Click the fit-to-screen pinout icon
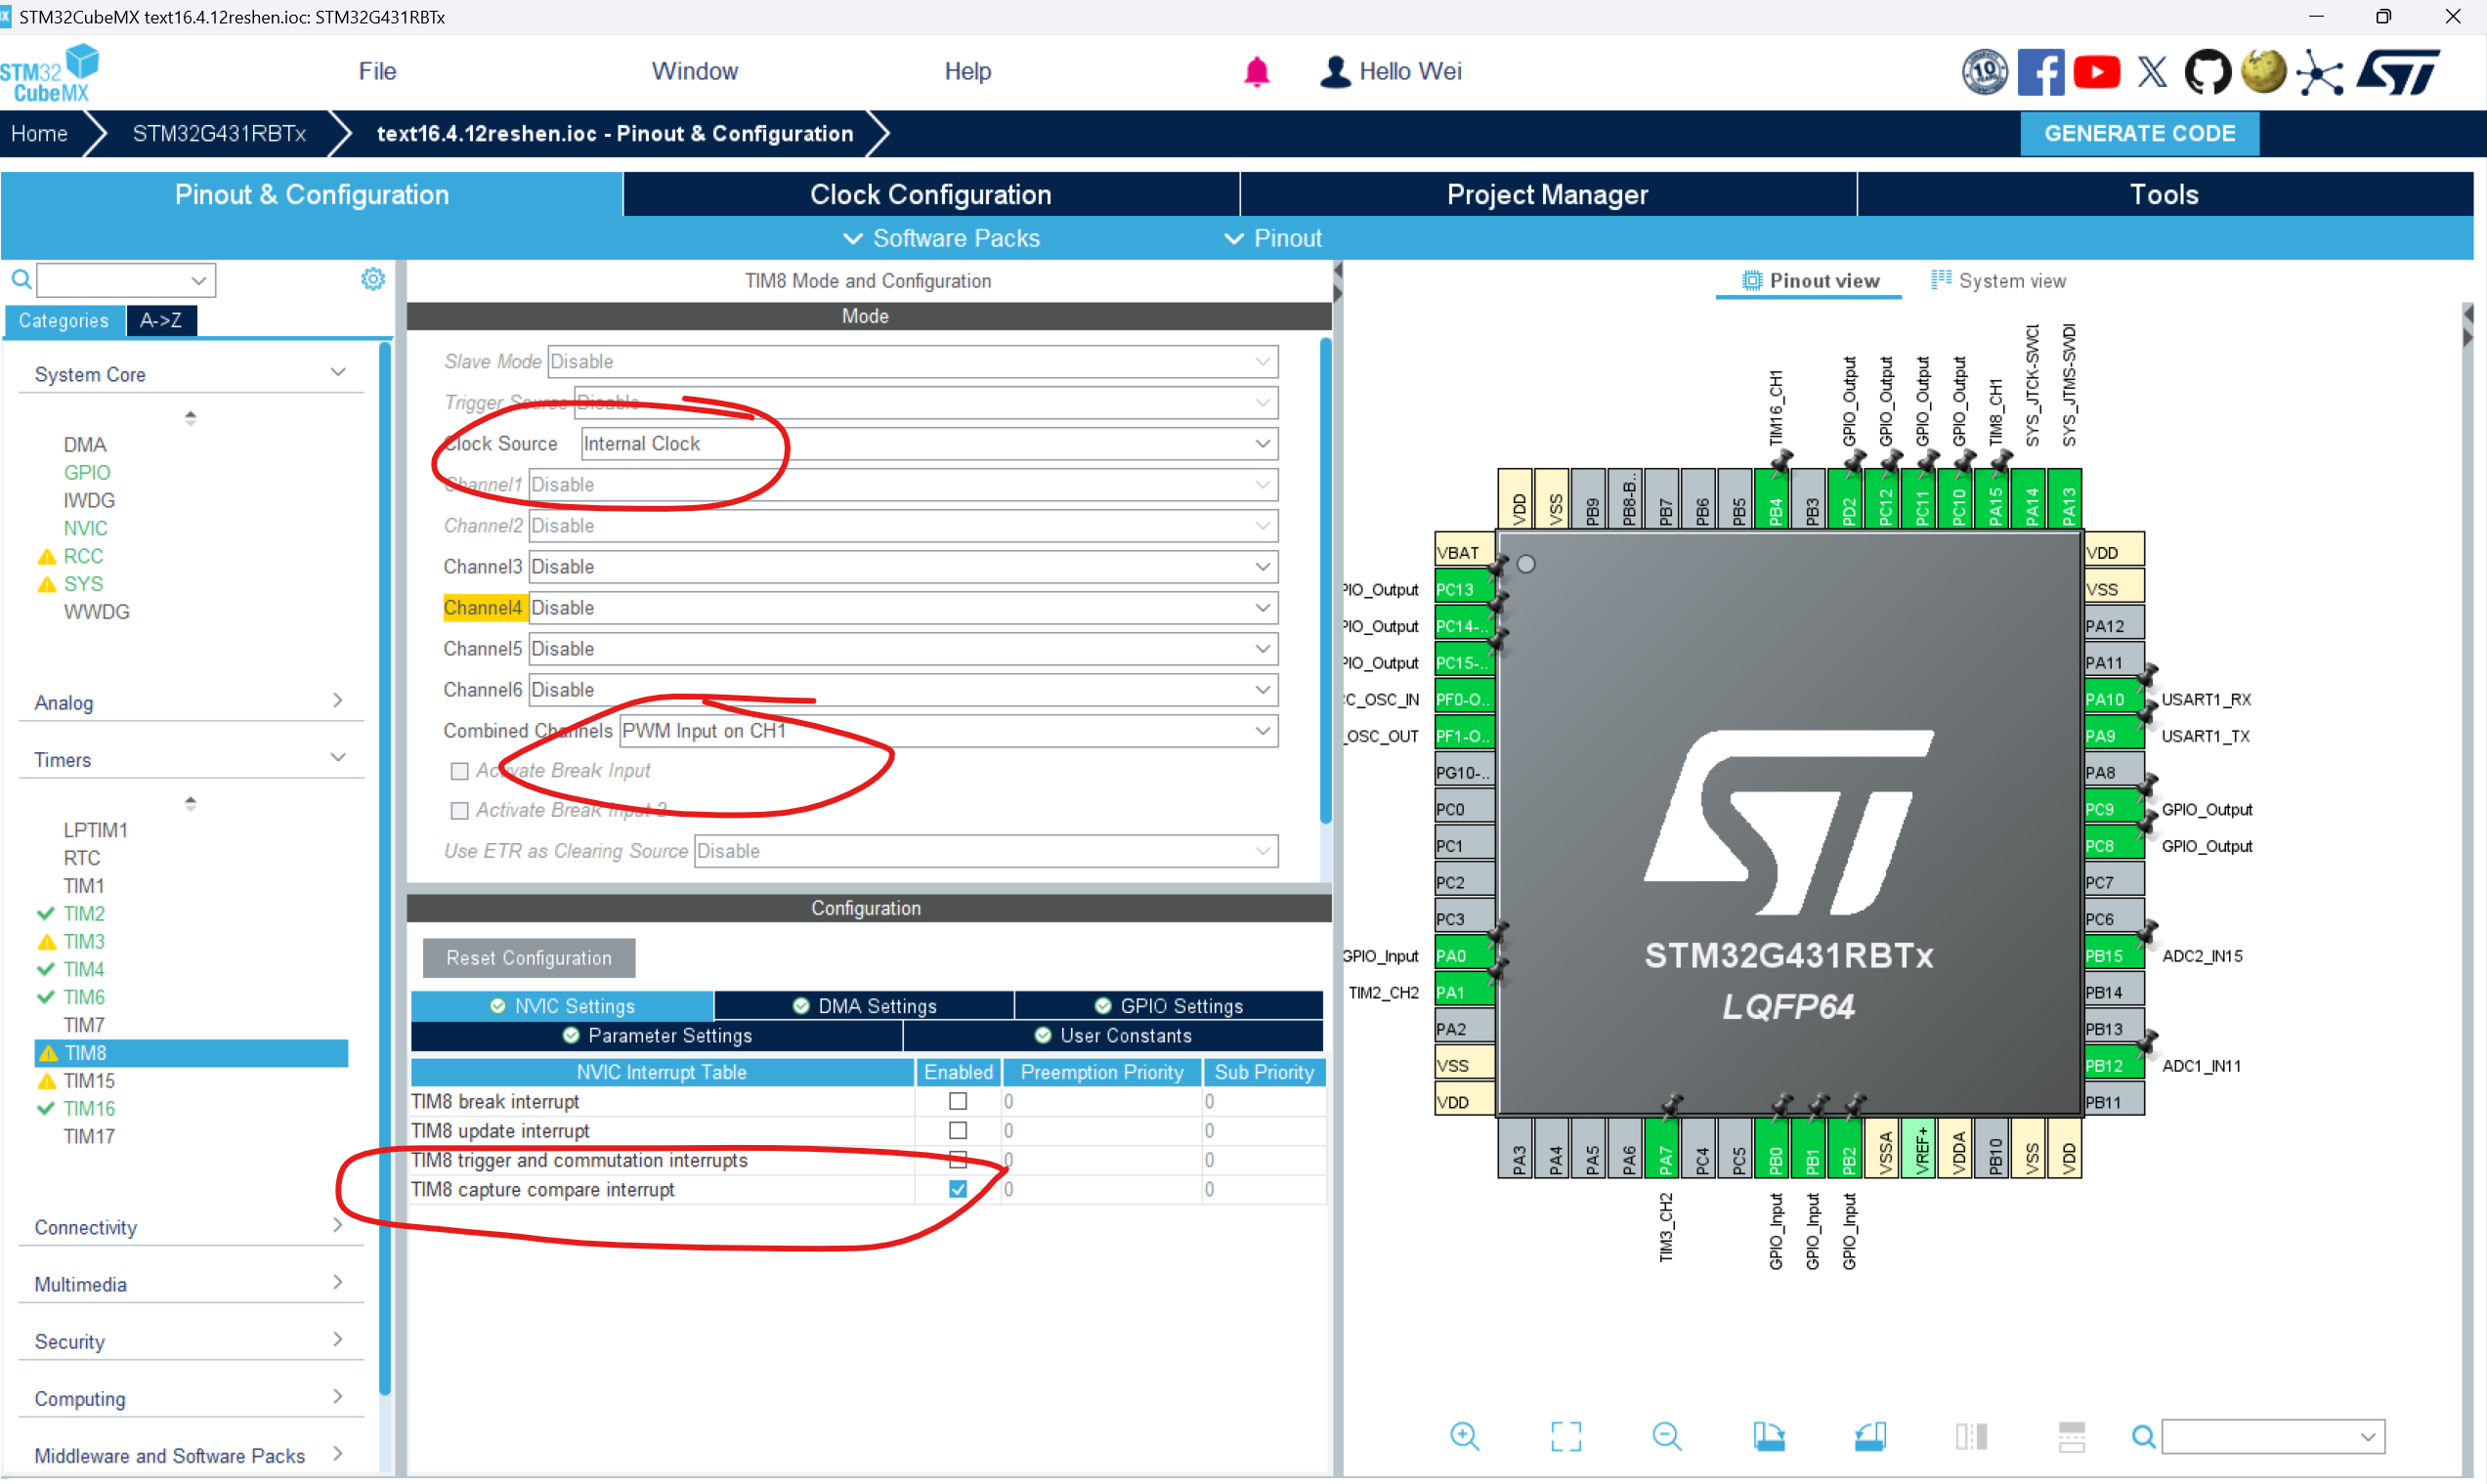Viewport: 2487px width, 1484px height. 1565,1437
